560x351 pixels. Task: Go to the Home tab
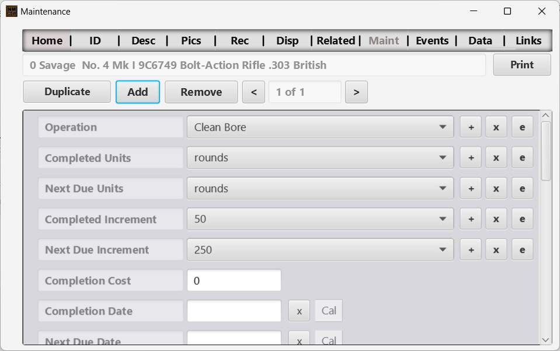click(47, 41)
